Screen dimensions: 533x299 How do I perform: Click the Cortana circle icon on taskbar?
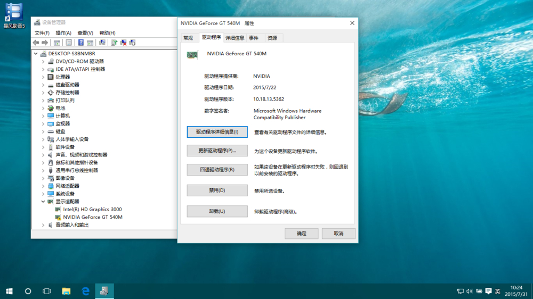coord(28,291)
